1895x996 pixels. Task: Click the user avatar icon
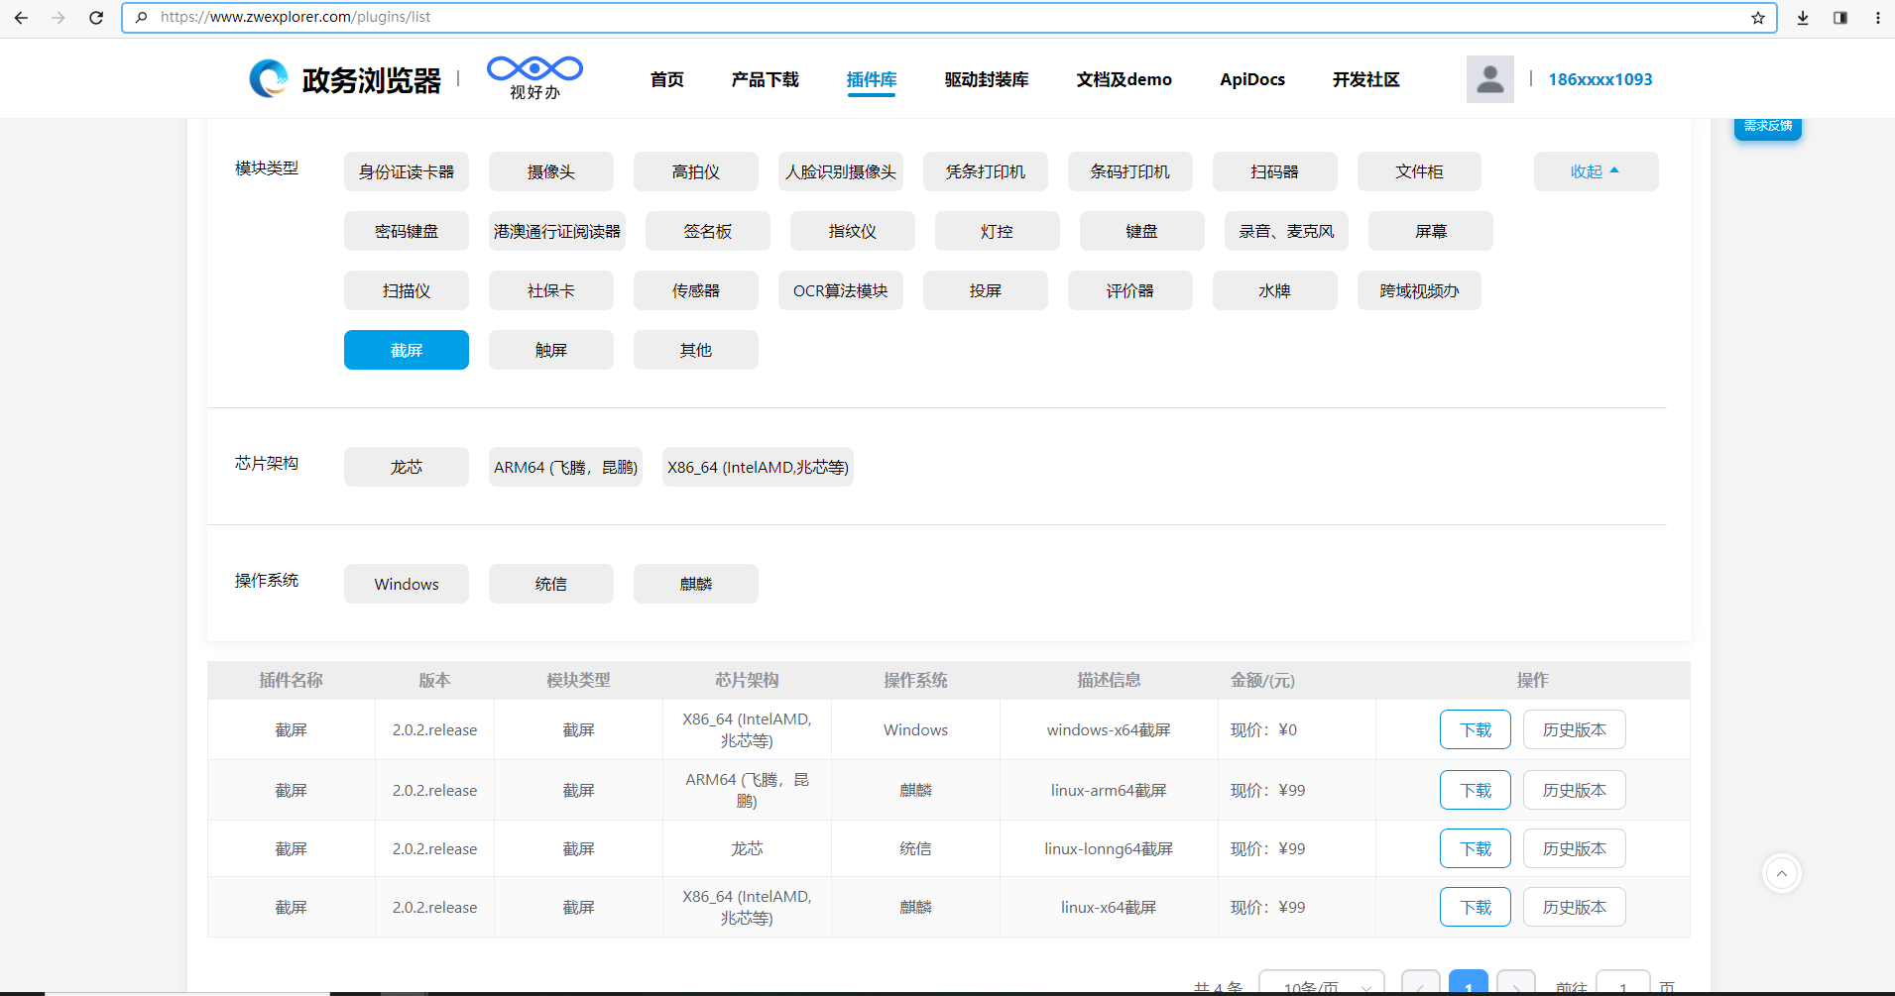(1489, 79)
